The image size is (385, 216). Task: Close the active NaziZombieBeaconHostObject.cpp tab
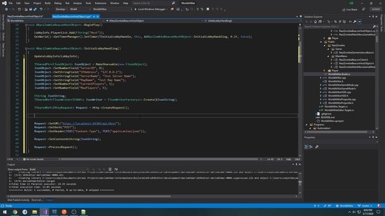[97, 16]
